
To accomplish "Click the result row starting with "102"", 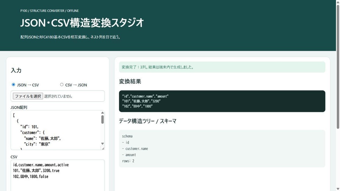I will click(x=137, y=106).
